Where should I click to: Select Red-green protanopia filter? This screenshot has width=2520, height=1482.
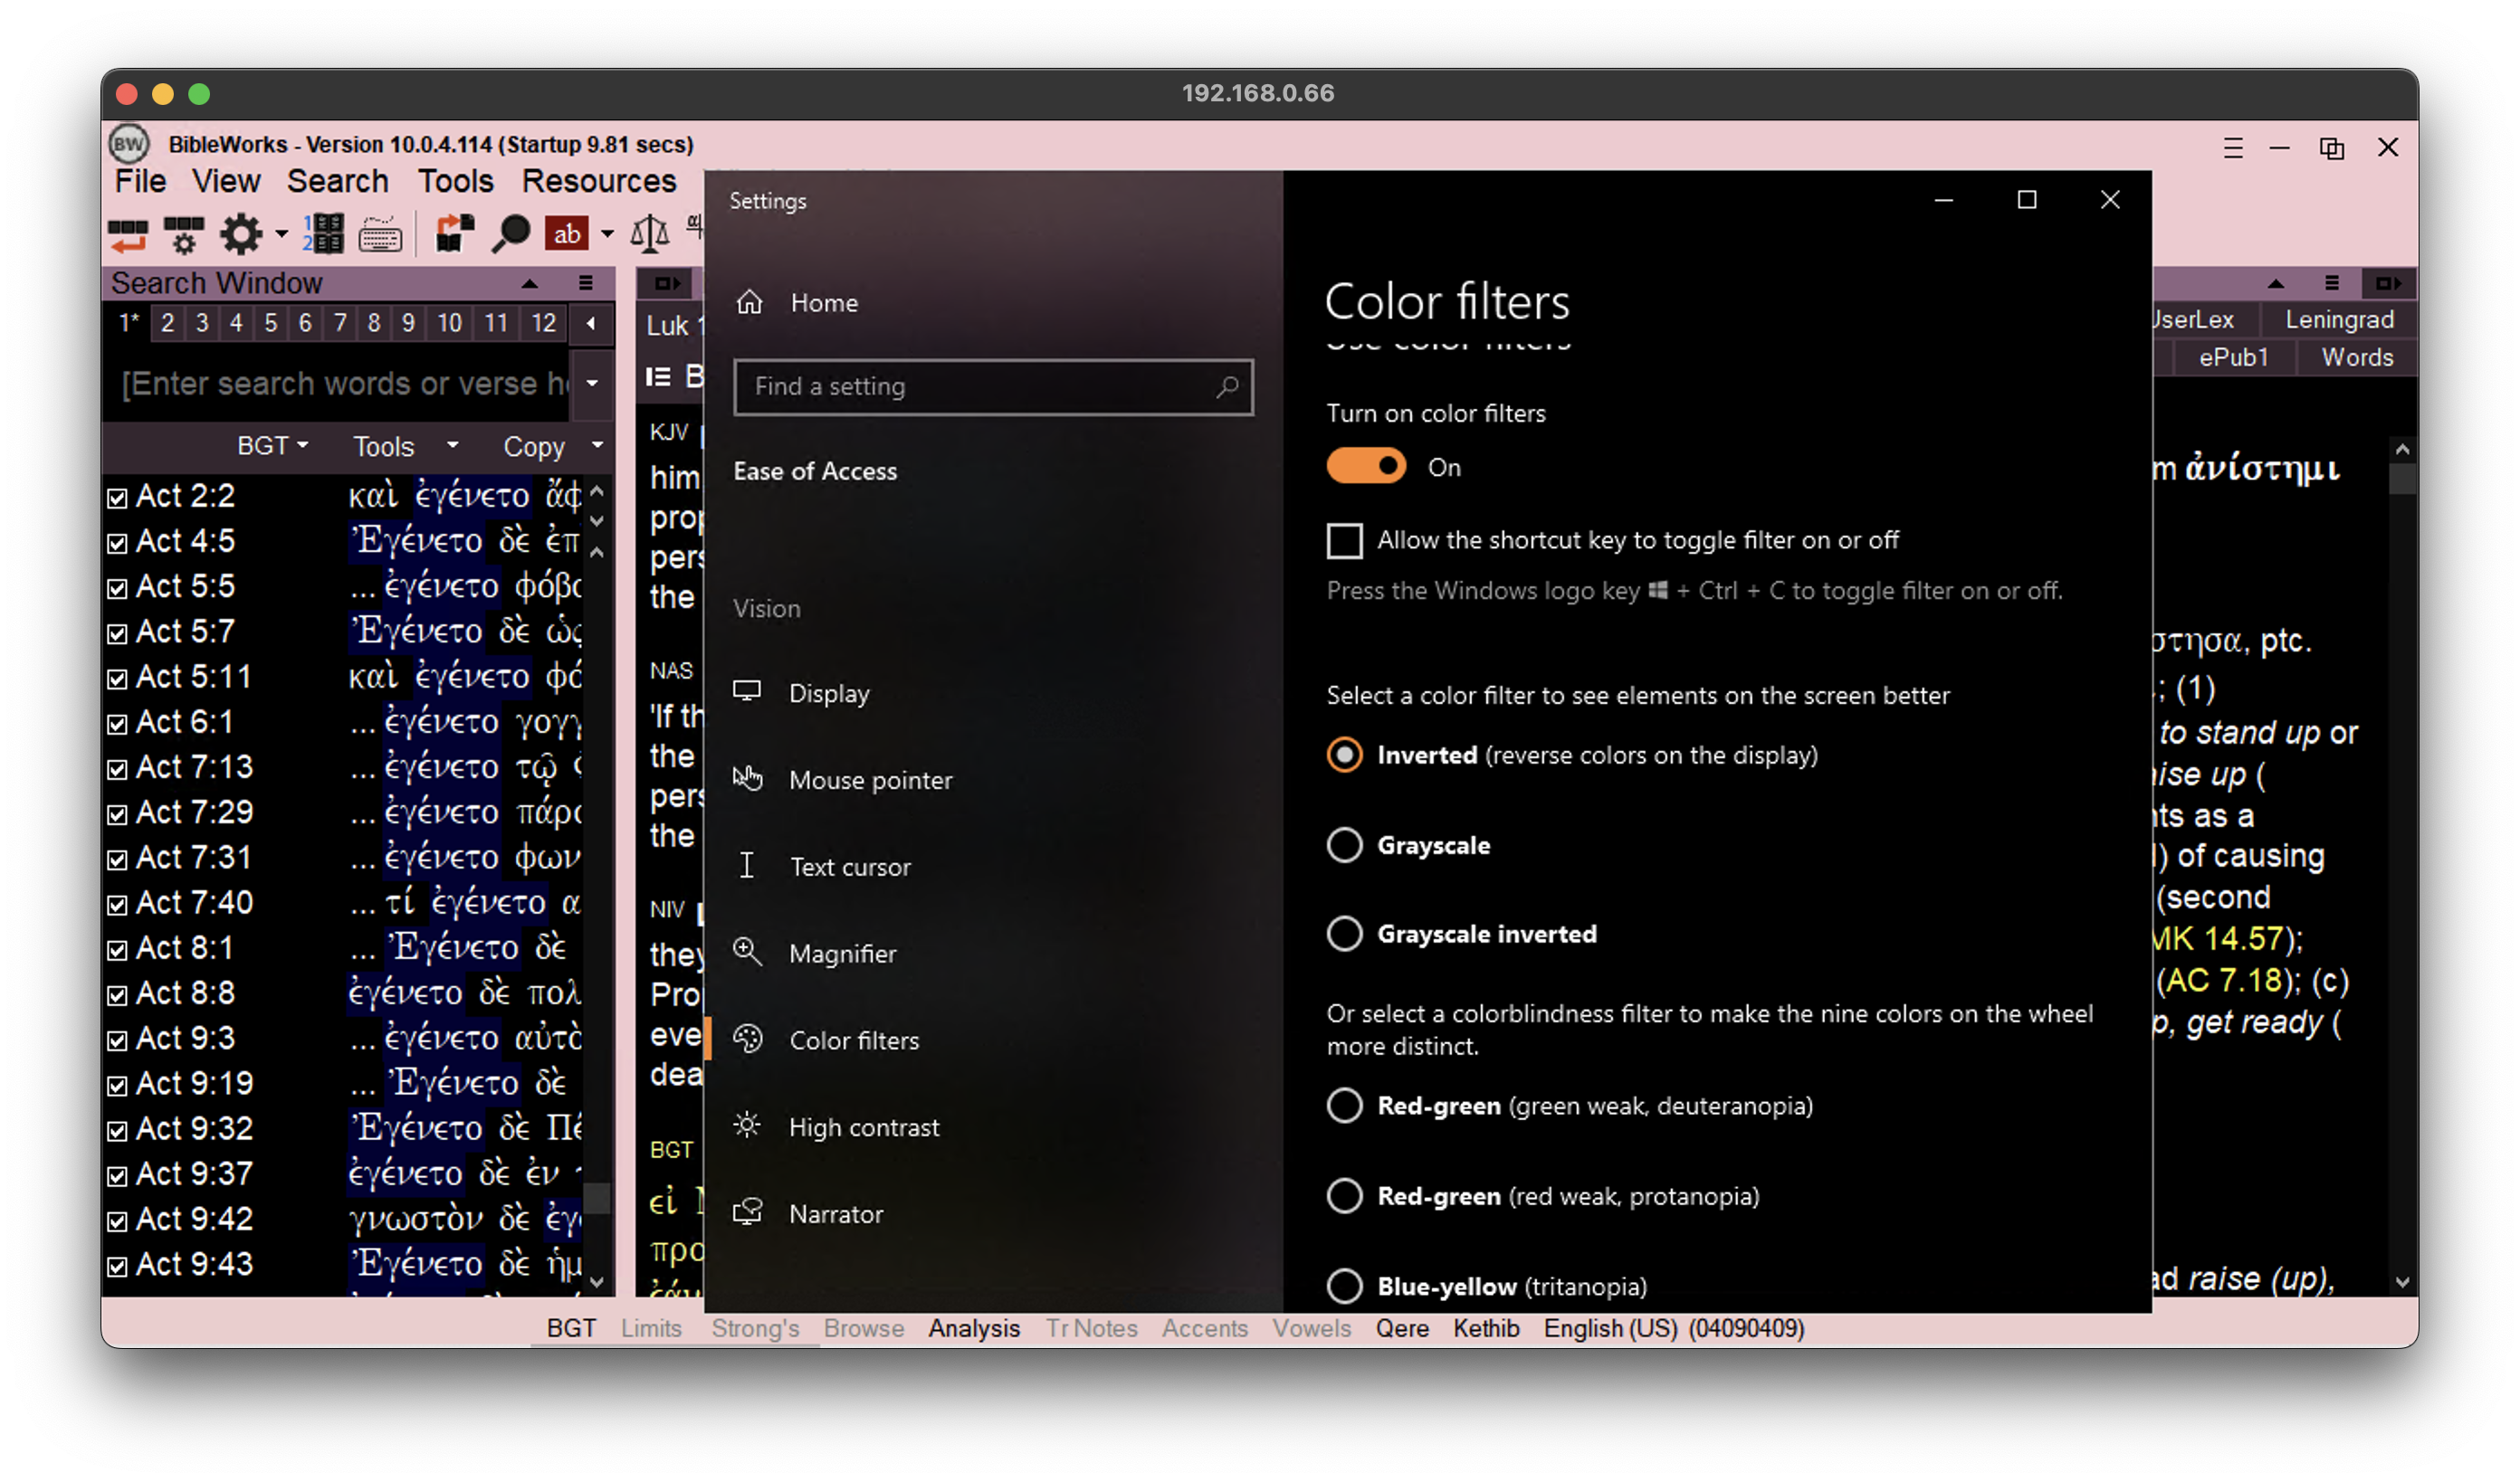coord(1344,1195)
